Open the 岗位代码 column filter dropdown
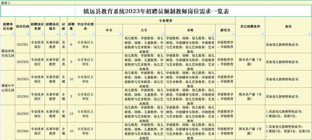312x140 pixels. [x=28, y=34]
